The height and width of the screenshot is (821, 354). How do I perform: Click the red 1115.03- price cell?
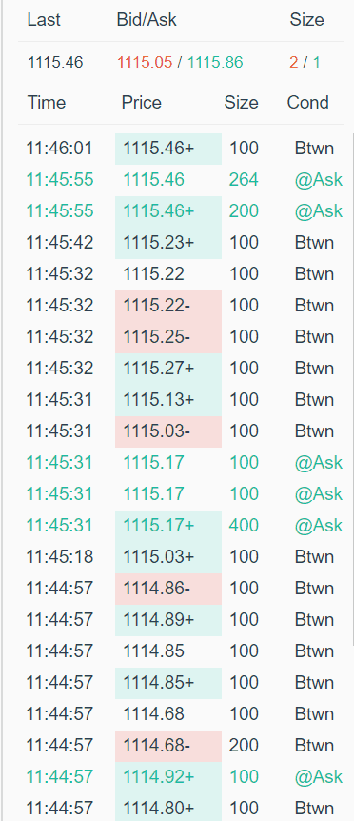pyautogui.click(x=168, y=431)
